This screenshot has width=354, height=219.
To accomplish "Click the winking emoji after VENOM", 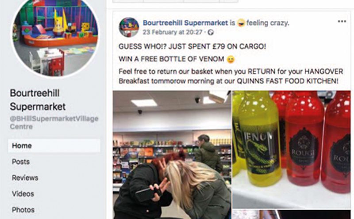I will [231, 59].
